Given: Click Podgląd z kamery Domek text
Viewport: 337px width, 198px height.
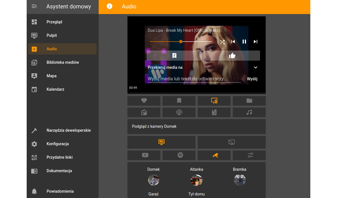Looking at the screenshot, I should pos(154,126).
